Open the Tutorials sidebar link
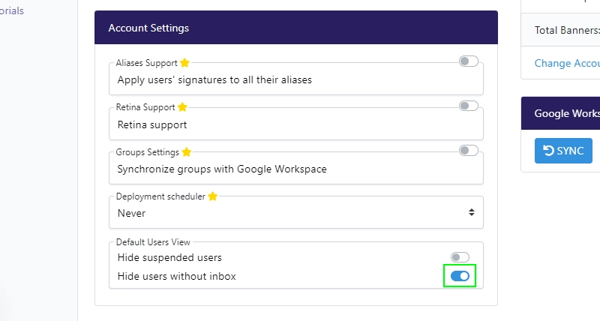The image size is (600, 321). tap(12, 10)
